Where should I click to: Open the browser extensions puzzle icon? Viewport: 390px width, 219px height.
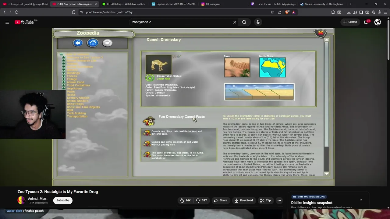(x=333, y=12)
